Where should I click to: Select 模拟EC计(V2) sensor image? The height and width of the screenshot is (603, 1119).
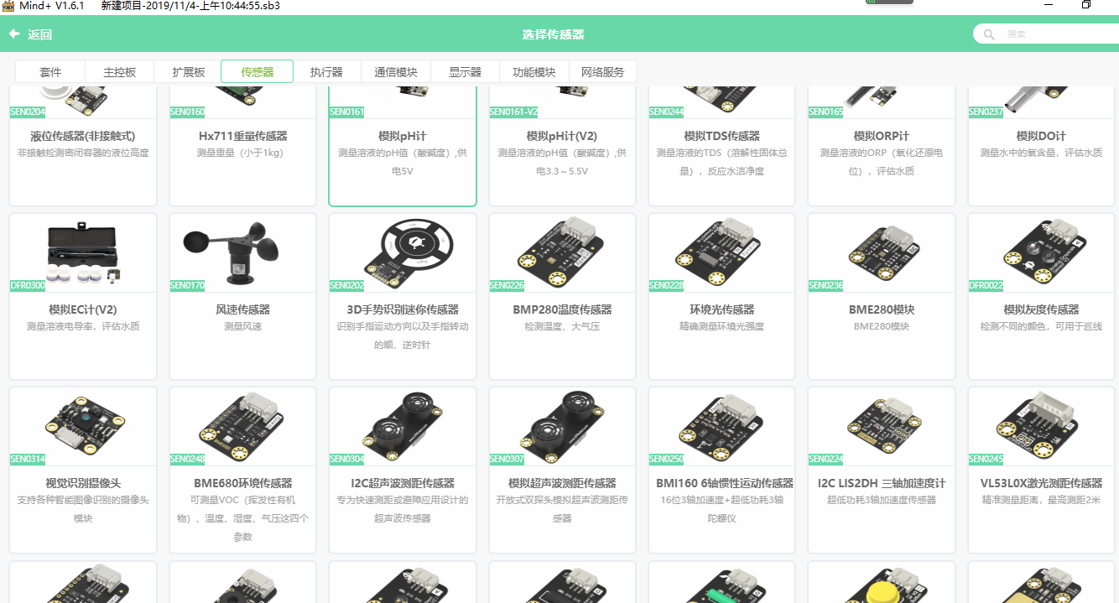pyautogui.click(x=83, y=255)
